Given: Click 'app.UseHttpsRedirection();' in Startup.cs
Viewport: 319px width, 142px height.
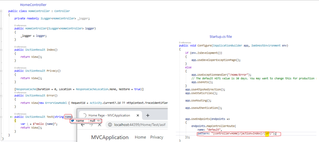Looking at the screenshot, I should [x=205, y=89].
